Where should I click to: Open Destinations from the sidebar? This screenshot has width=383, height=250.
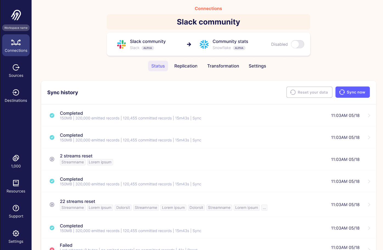[x=16, y=93]
